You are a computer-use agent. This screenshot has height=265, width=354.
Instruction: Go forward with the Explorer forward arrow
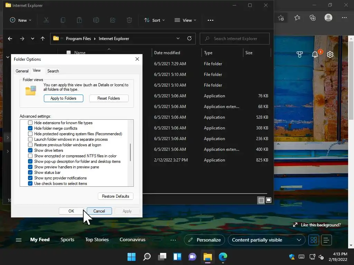tap(22, 39)
